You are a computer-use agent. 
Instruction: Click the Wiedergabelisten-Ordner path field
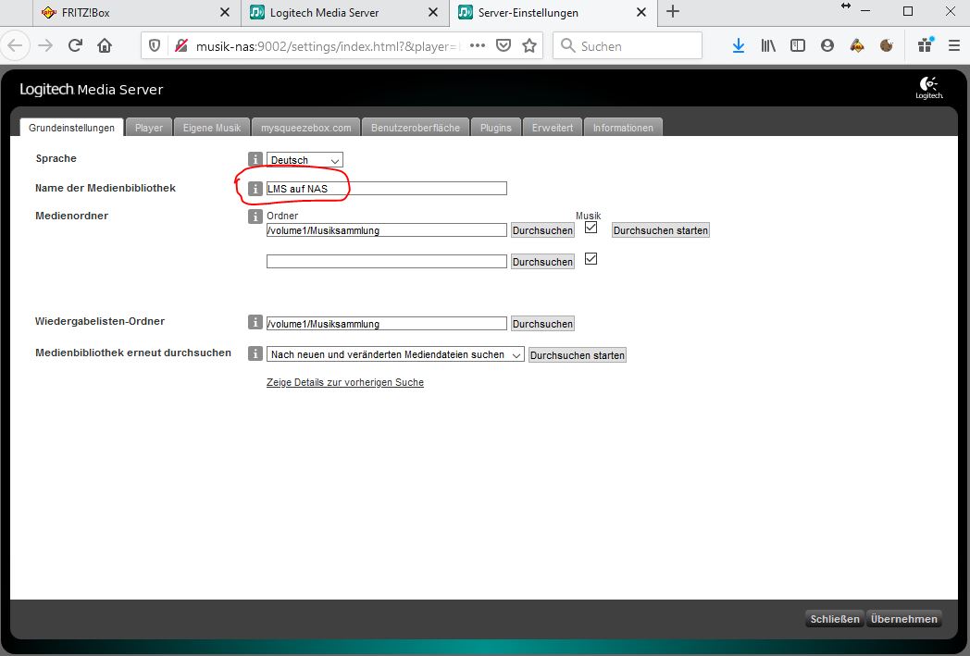[387, 323]
